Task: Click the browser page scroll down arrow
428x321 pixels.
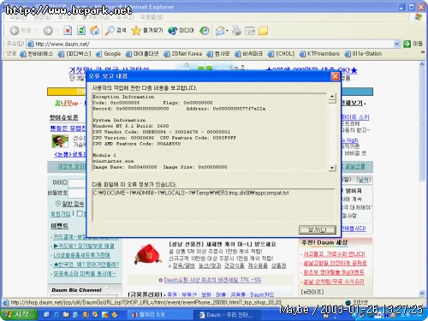Action: point(422,293)
